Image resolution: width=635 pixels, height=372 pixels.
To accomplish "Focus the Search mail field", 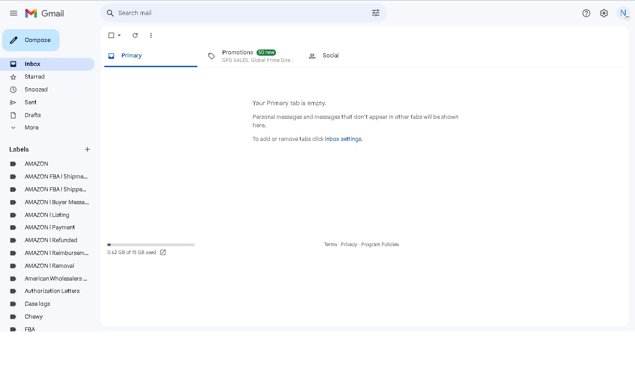I will (x=244, y=13).
